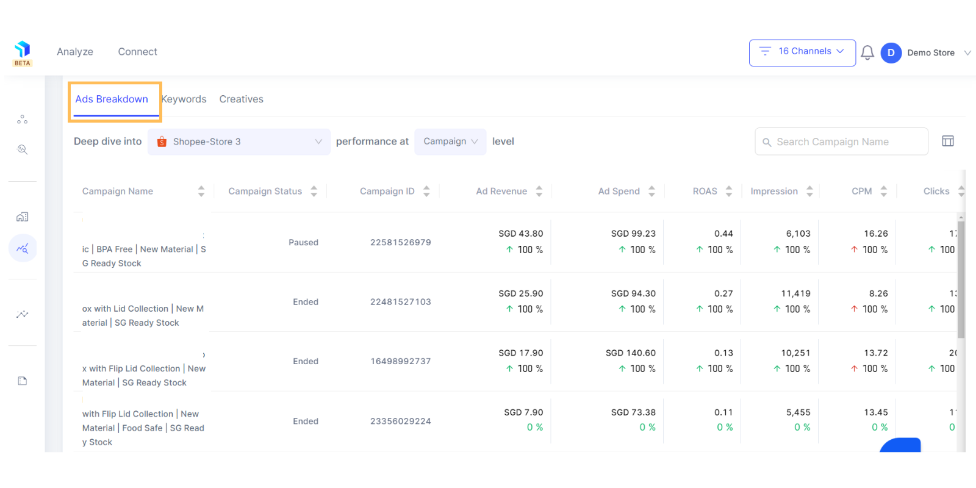Image resolution: width=976 pixels, height=488 pixels.
Task: Click the SGD 140.60 ad spend value
Action: tap(631, 353)
